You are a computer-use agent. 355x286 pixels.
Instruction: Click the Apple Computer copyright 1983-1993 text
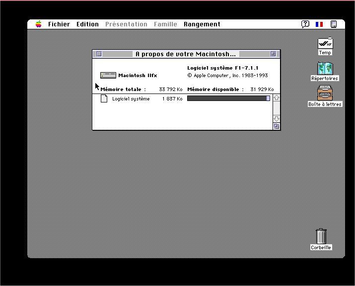[227, 76]
